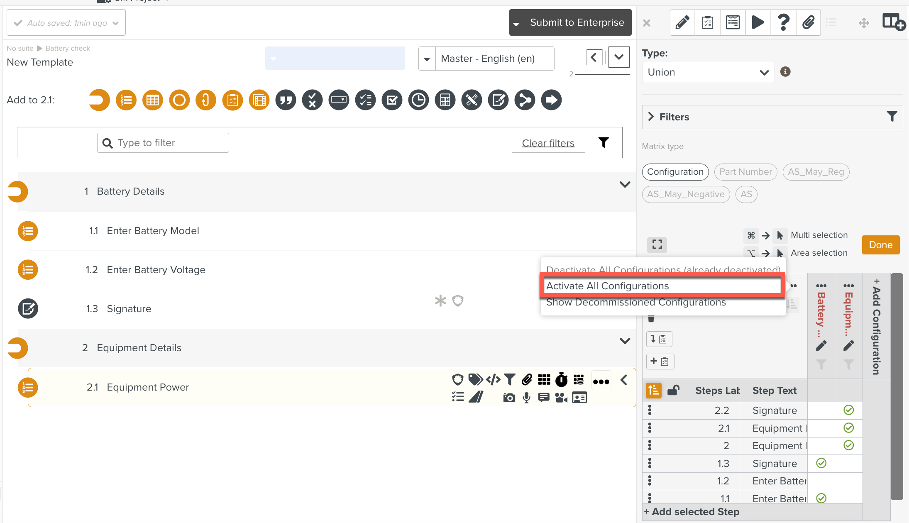Click the paperclip attachment icon in top toolbar

(808, 22)
